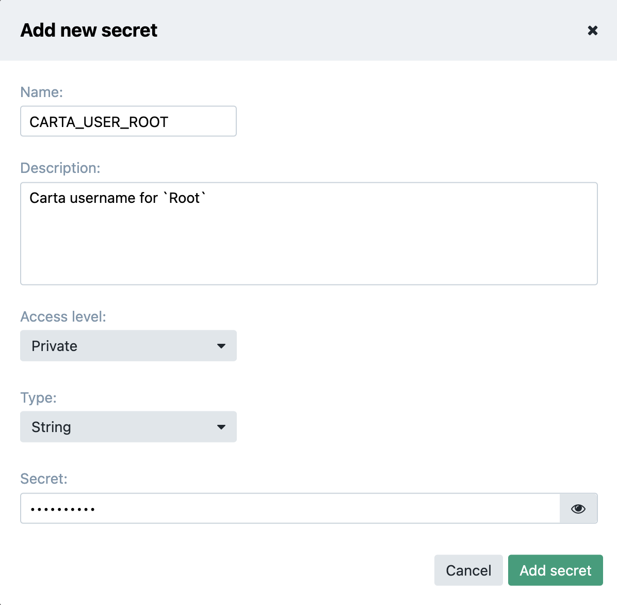Click into the Description text area

pos(308,243)
